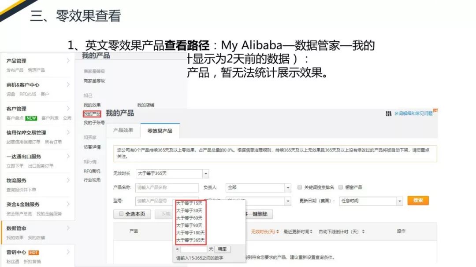Expand the 物流服务 sidebar chevron
The height and width of the screenshot is (267, 476).
click(x=68, y=180)
